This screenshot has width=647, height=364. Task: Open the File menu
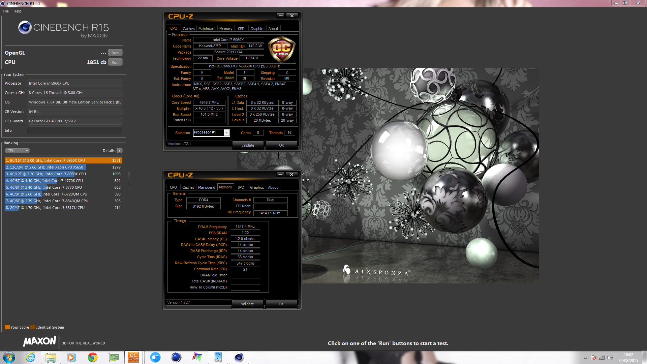pyautogui.click(x=6, y=11)
